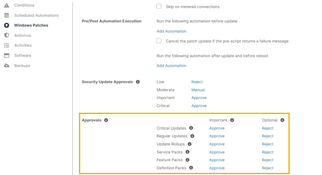Change Moderate security update Manual setting

point(198,90)
